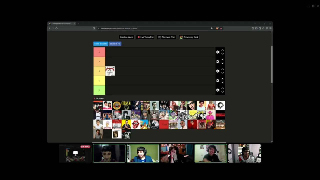The image size is (320, 180).
Task: Move the B tier row up with its arrow
Action: coord(222,69)
